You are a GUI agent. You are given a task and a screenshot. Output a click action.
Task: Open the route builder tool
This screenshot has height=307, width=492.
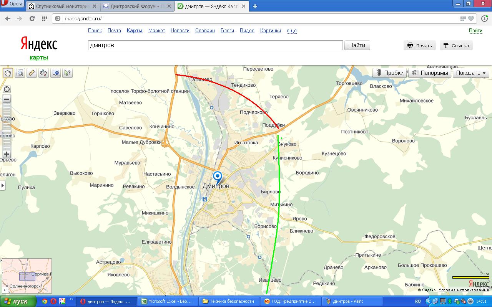pos(43,73)
